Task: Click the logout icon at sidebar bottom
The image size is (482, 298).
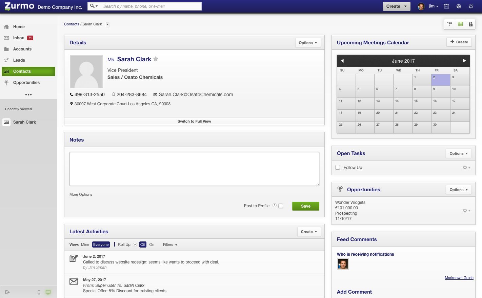Action: coord(7,292)
